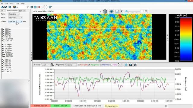Open the Filter Gaussian dropdown

coord(15,18)
